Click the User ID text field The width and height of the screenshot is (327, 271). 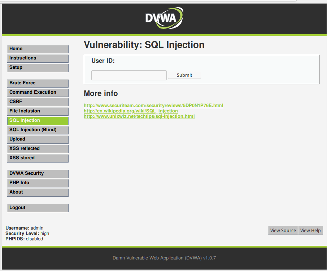[129, 75]
